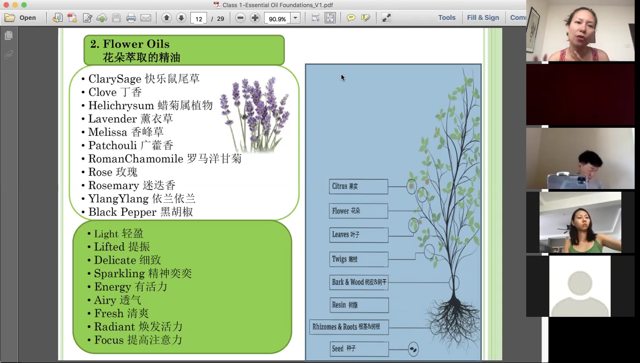Select the highlight text tool
Image resolution: width=640 pixels, height=363 pixels.
click(x=365, y=18)
